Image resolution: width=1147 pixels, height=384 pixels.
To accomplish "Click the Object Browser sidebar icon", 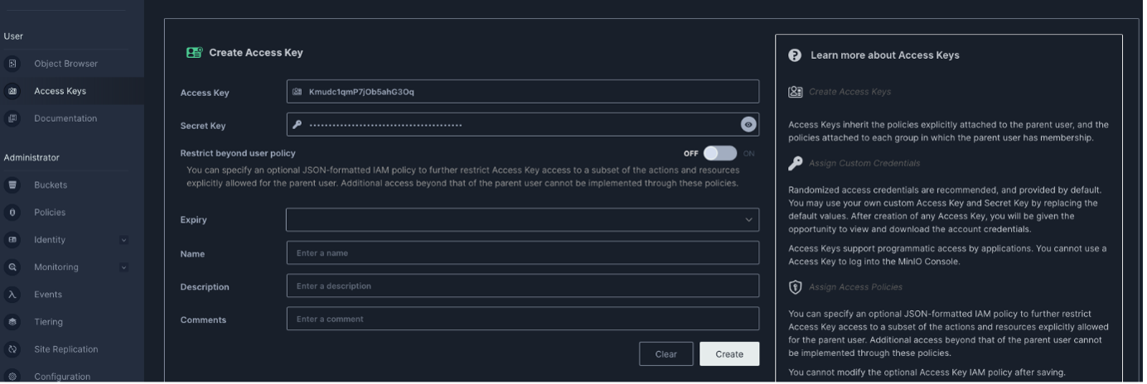I will click(12, 64).
